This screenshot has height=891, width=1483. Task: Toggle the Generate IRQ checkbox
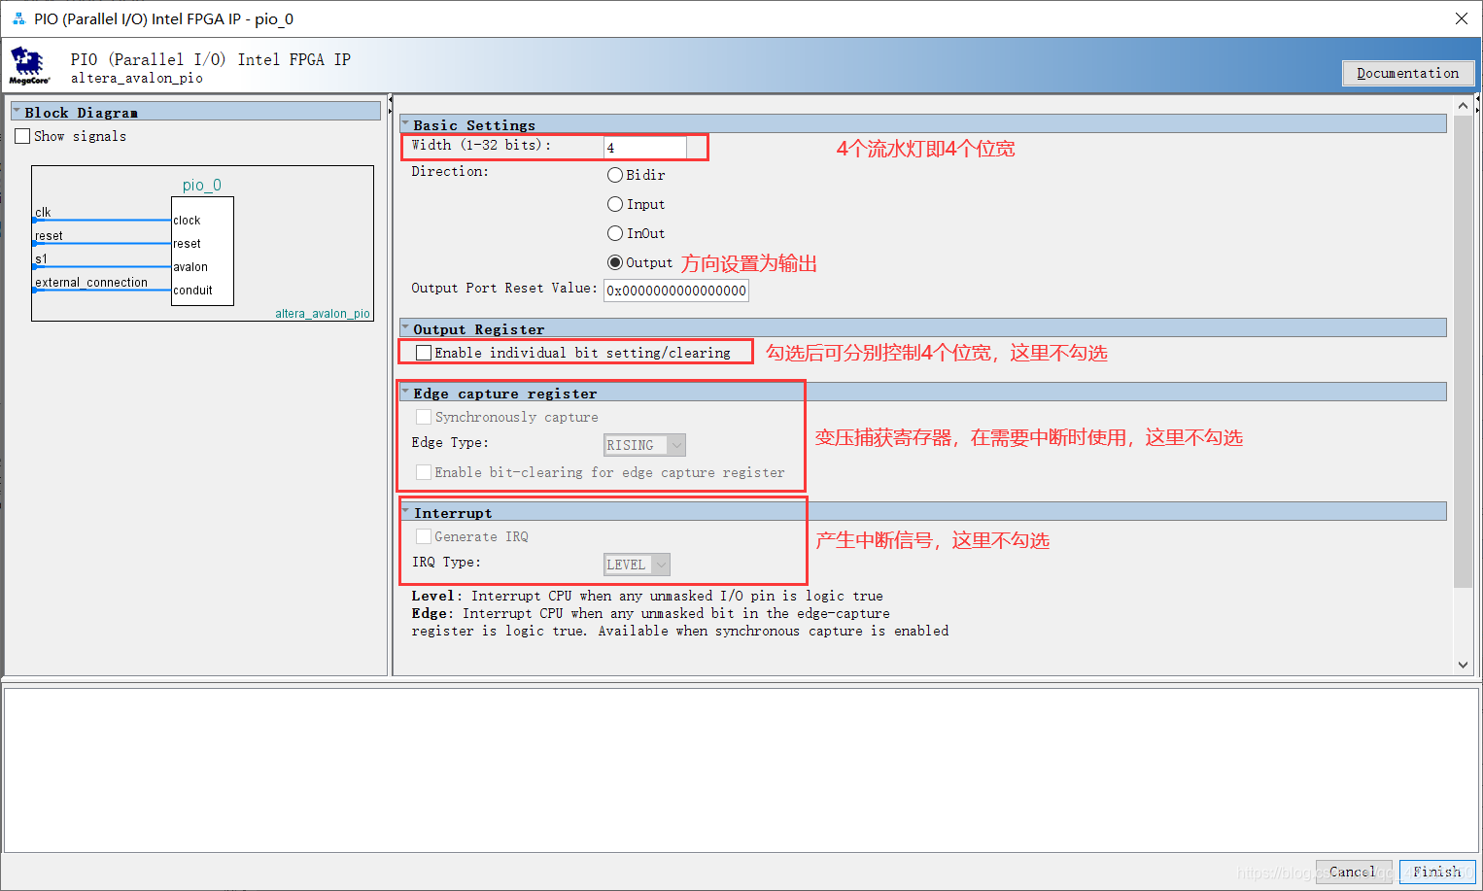tap(424, 536)
